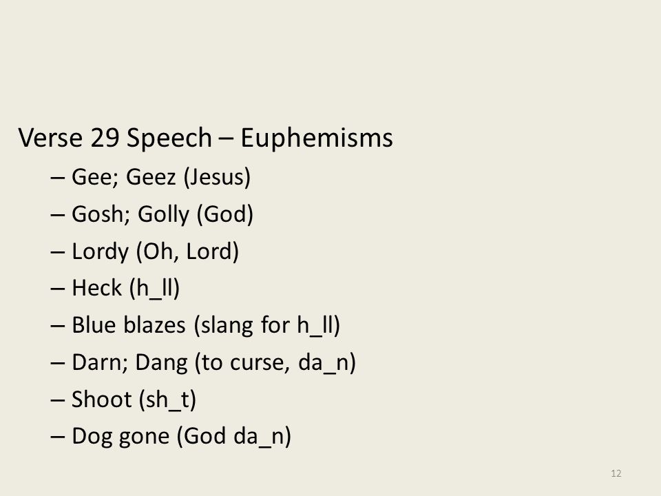This screenshot has height=496, width=661.
Task: Select the 'Shoot (sh_t)' bullet line
Action: (123, 400)
